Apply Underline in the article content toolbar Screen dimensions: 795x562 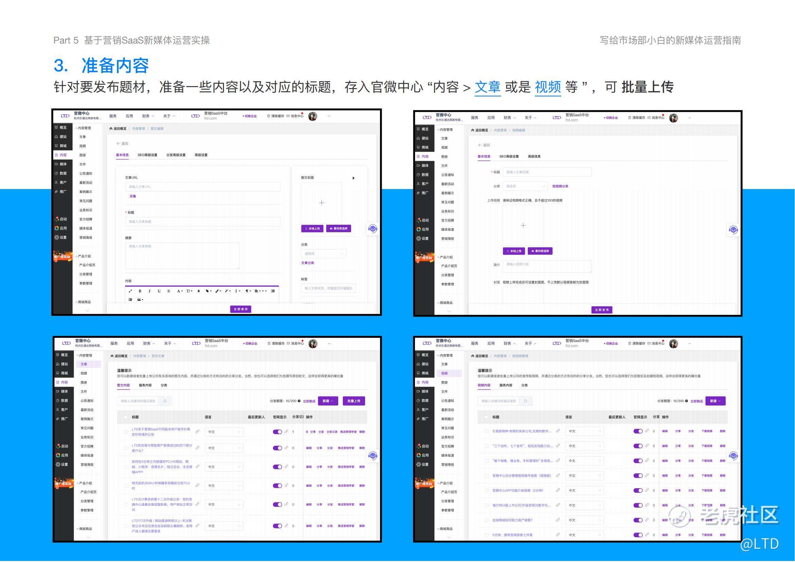(x=159, y=291)
